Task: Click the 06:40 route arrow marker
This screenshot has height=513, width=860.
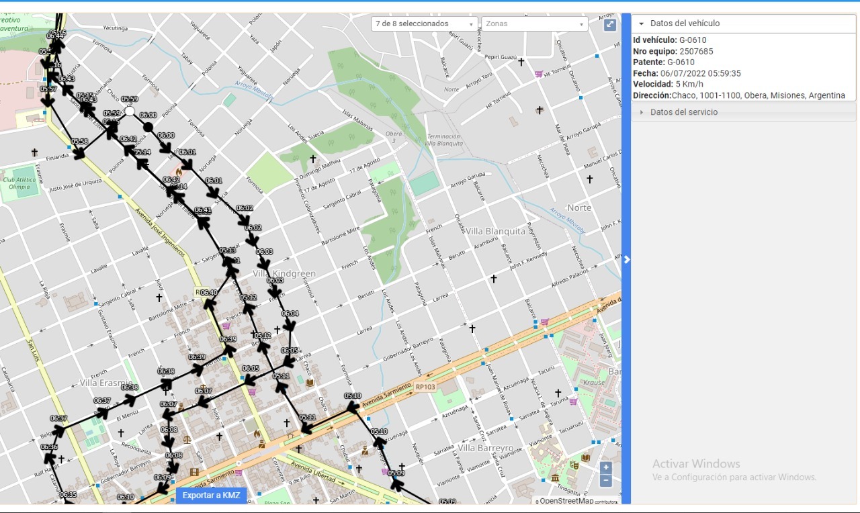Action: click(210, 304)
